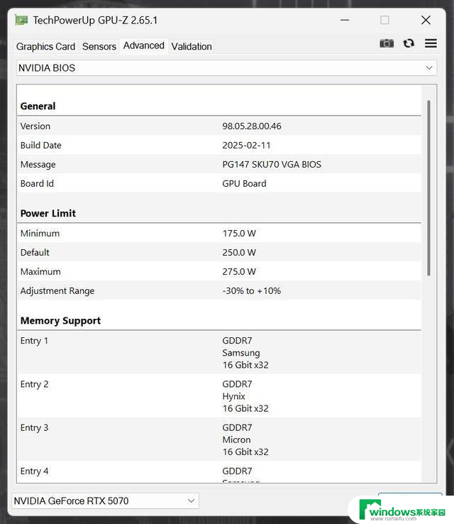Open the NVIDIA GeForce RTX 5070 dropdown
This screenshot has height=524, width=454.
tap(105, 501)
